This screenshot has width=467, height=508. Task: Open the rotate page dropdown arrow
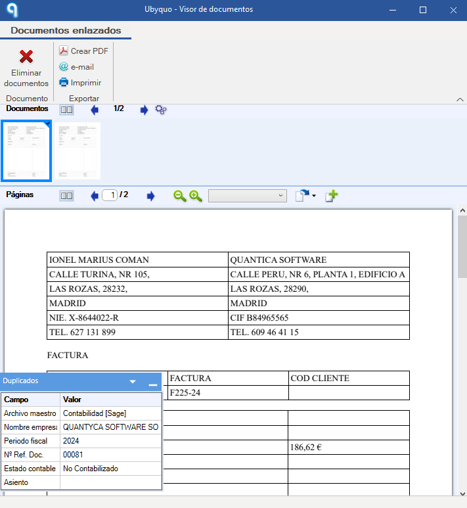pos(314,196)
